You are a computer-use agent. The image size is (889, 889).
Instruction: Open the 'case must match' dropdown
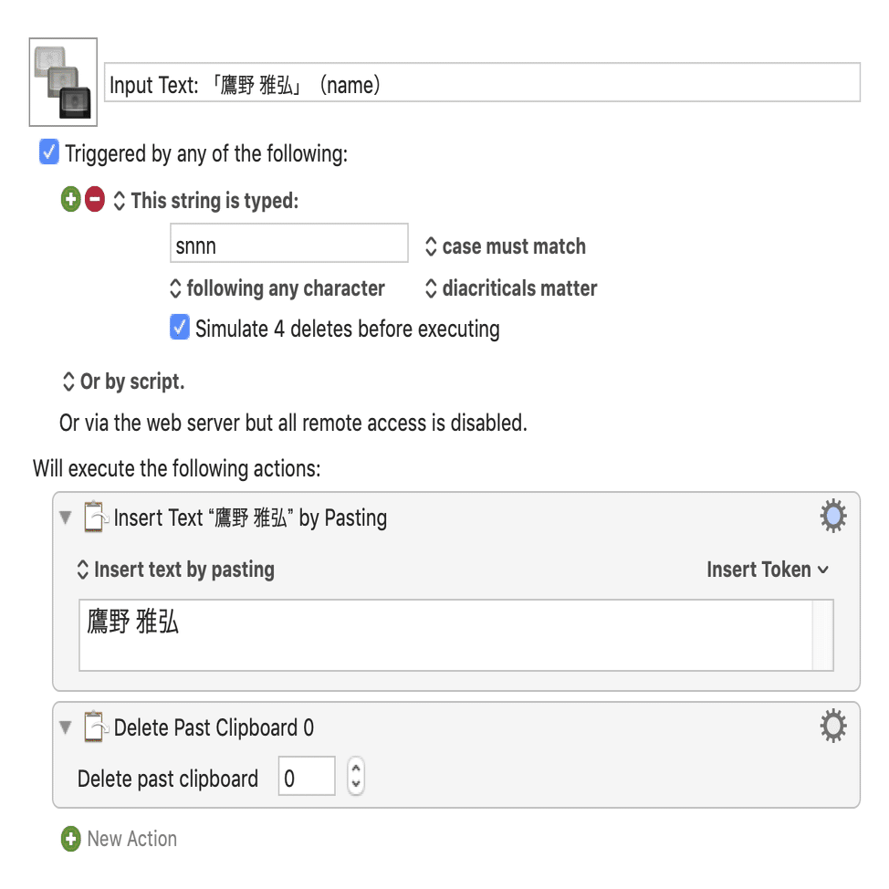tap(505, 246)
